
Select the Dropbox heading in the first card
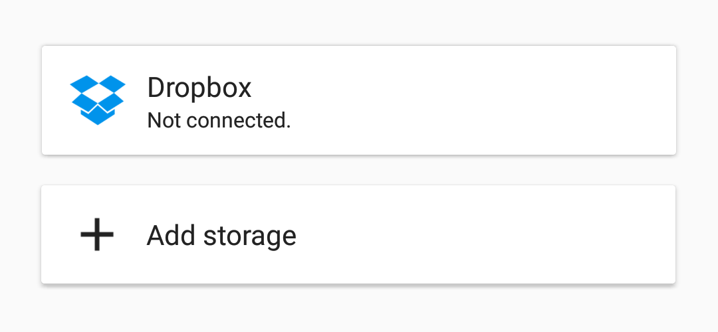pos(199,88)
